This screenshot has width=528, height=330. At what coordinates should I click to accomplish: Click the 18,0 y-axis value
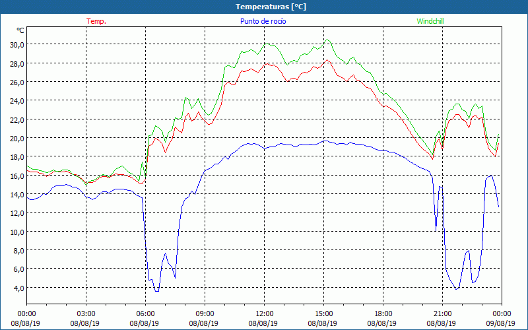[x=17, y=157]
